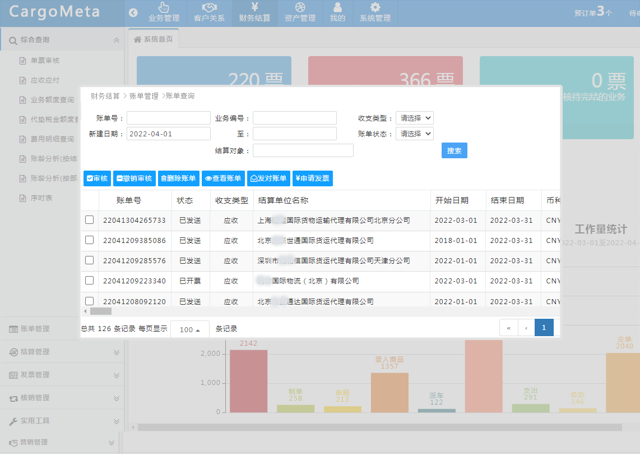Click the 发票管理 sidebar icon
The height and width of the screenshot is (454, 640).
13,375
